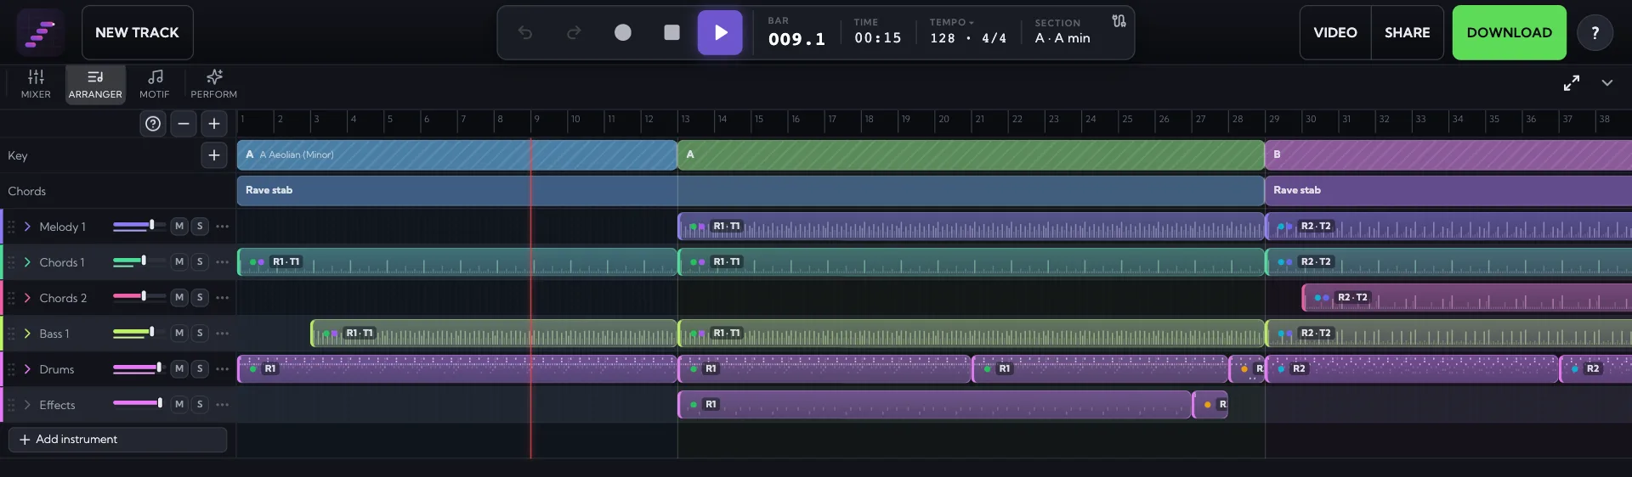Image resolution: width=1632 pixels, height=477 pixels.
Task: Click the green Download button
Action: [1510, 32]
